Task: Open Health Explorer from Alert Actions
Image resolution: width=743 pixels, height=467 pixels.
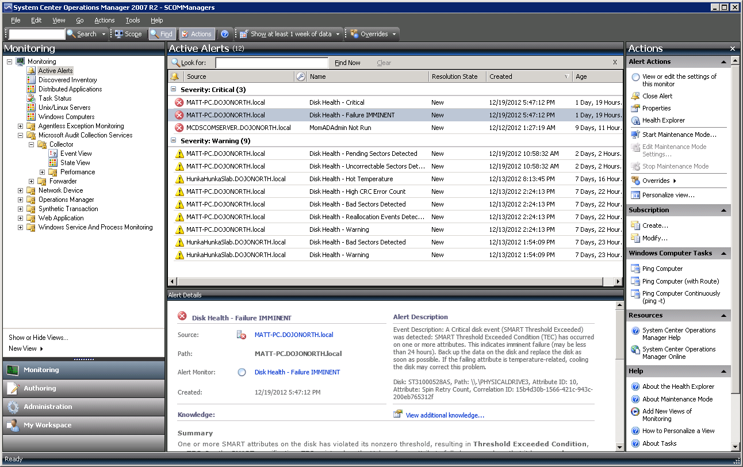Action: [663, 120]
